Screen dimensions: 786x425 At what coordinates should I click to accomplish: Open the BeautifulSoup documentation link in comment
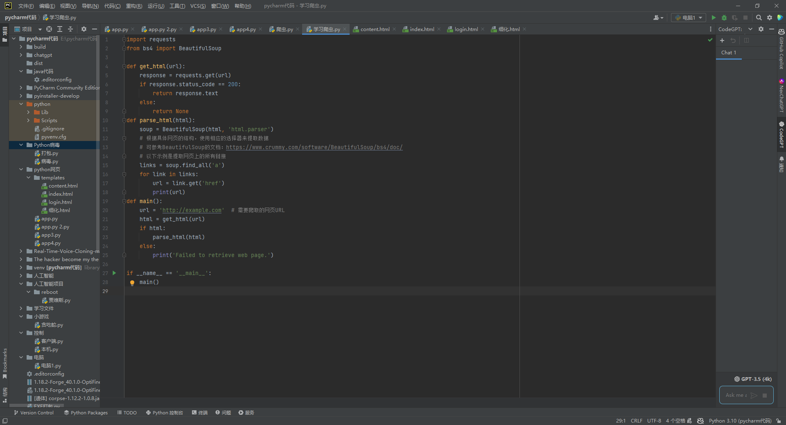click(x=314, y=148)
